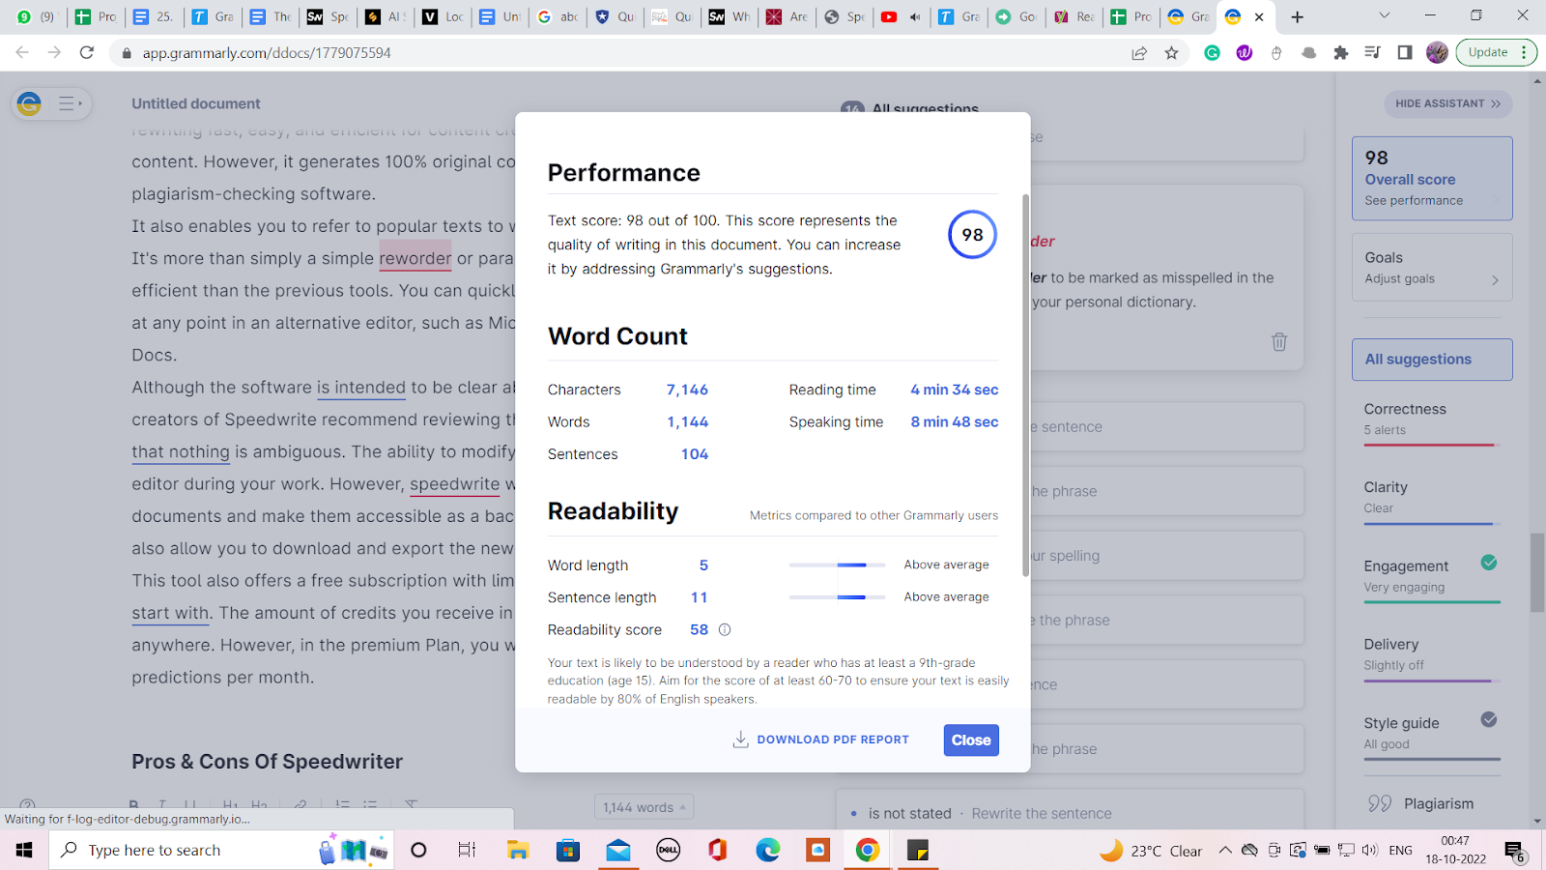Create a bulleted list
This screenshot has height=870, width=1546.
(x=370, y=805)
